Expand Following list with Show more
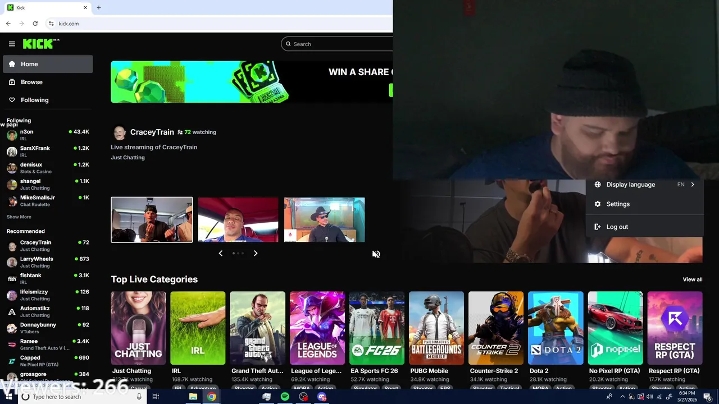 [19, 217]
